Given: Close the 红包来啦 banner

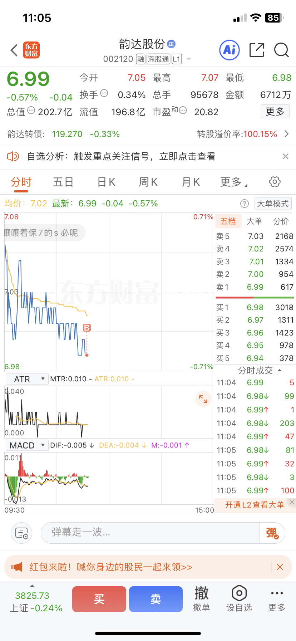Looking at the screenshot, I should 280,567.
